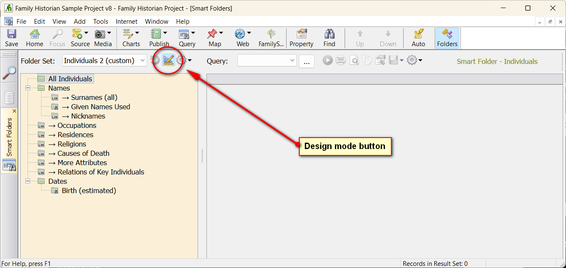Open the Media dropdown arrow

coord(109,33)
